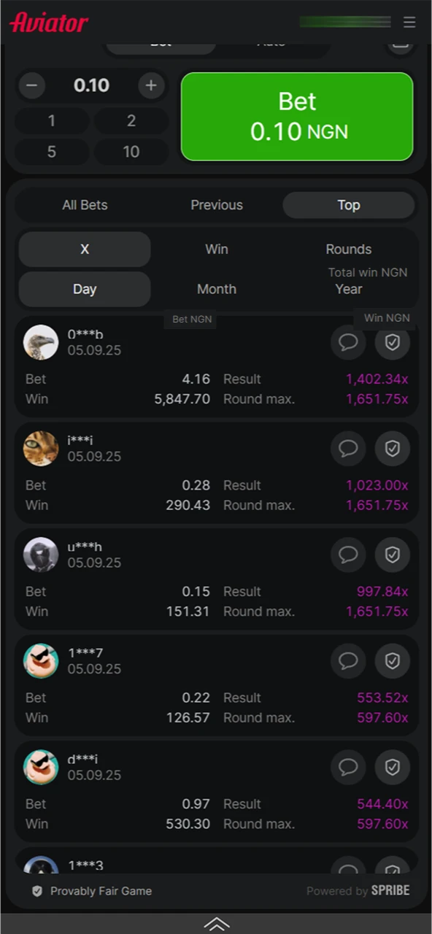This screenshot has width=432, height=934.
Task: Click the Aviator logo
Action: [48, 22]
